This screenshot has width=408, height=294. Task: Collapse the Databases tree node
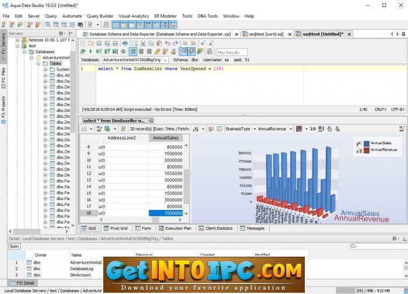[x=24, y=52]
